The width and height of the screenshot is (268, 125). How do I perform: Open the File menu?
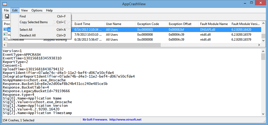6,10
